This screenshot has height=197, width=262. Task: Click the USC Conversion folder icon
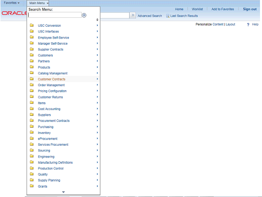(32, 25)
